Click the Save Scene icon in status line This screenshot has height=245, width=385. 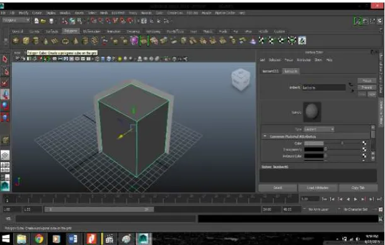[x=51, y=21]
